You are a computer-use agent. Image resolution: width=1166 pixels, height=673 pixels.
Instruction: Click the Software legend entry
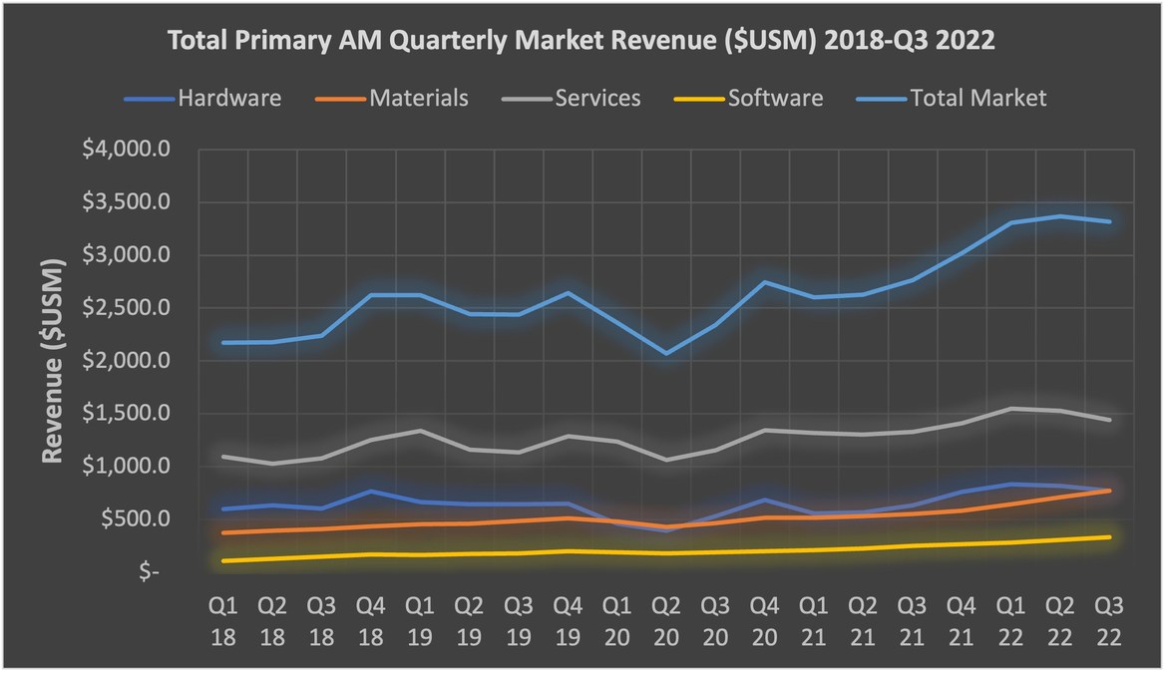point(748,98)
